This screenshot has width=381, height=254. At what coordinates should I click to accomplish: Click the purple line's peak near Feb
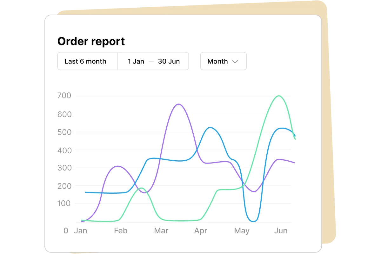point(118,166)
